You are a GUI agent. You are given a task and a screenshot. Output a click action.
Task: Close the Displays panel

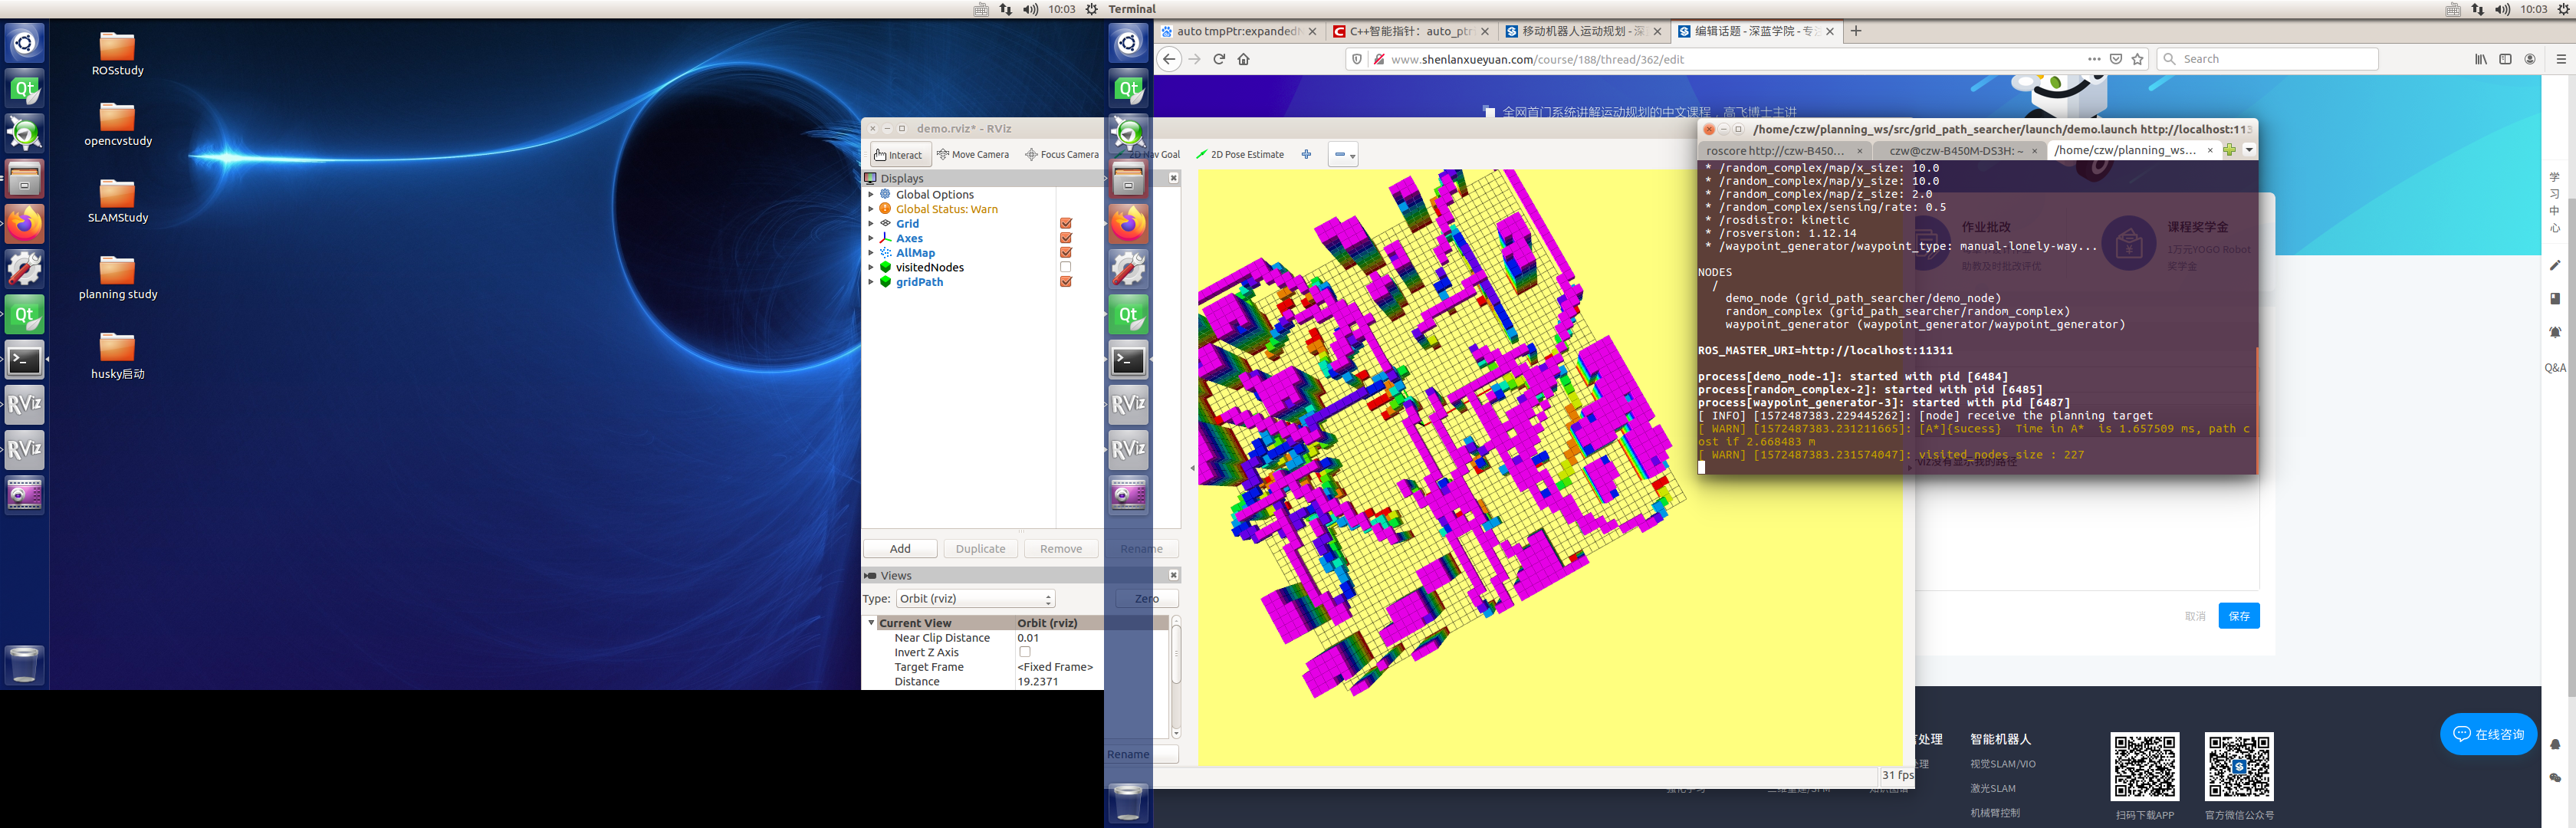click(1174, 178)
